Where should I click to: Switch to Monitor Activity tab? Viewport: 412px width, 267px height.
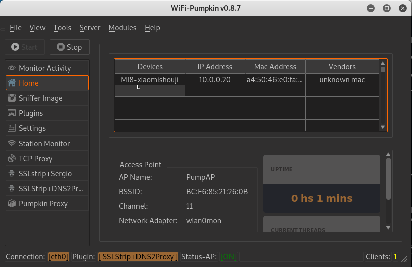[47, 68]
